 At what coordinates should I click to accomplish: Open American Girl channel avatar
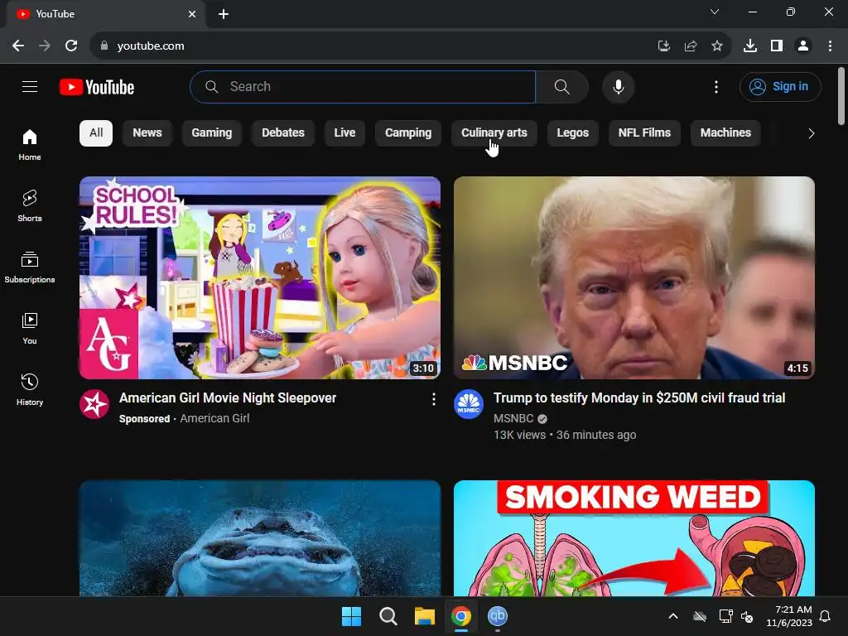click(x=94, y=404)
